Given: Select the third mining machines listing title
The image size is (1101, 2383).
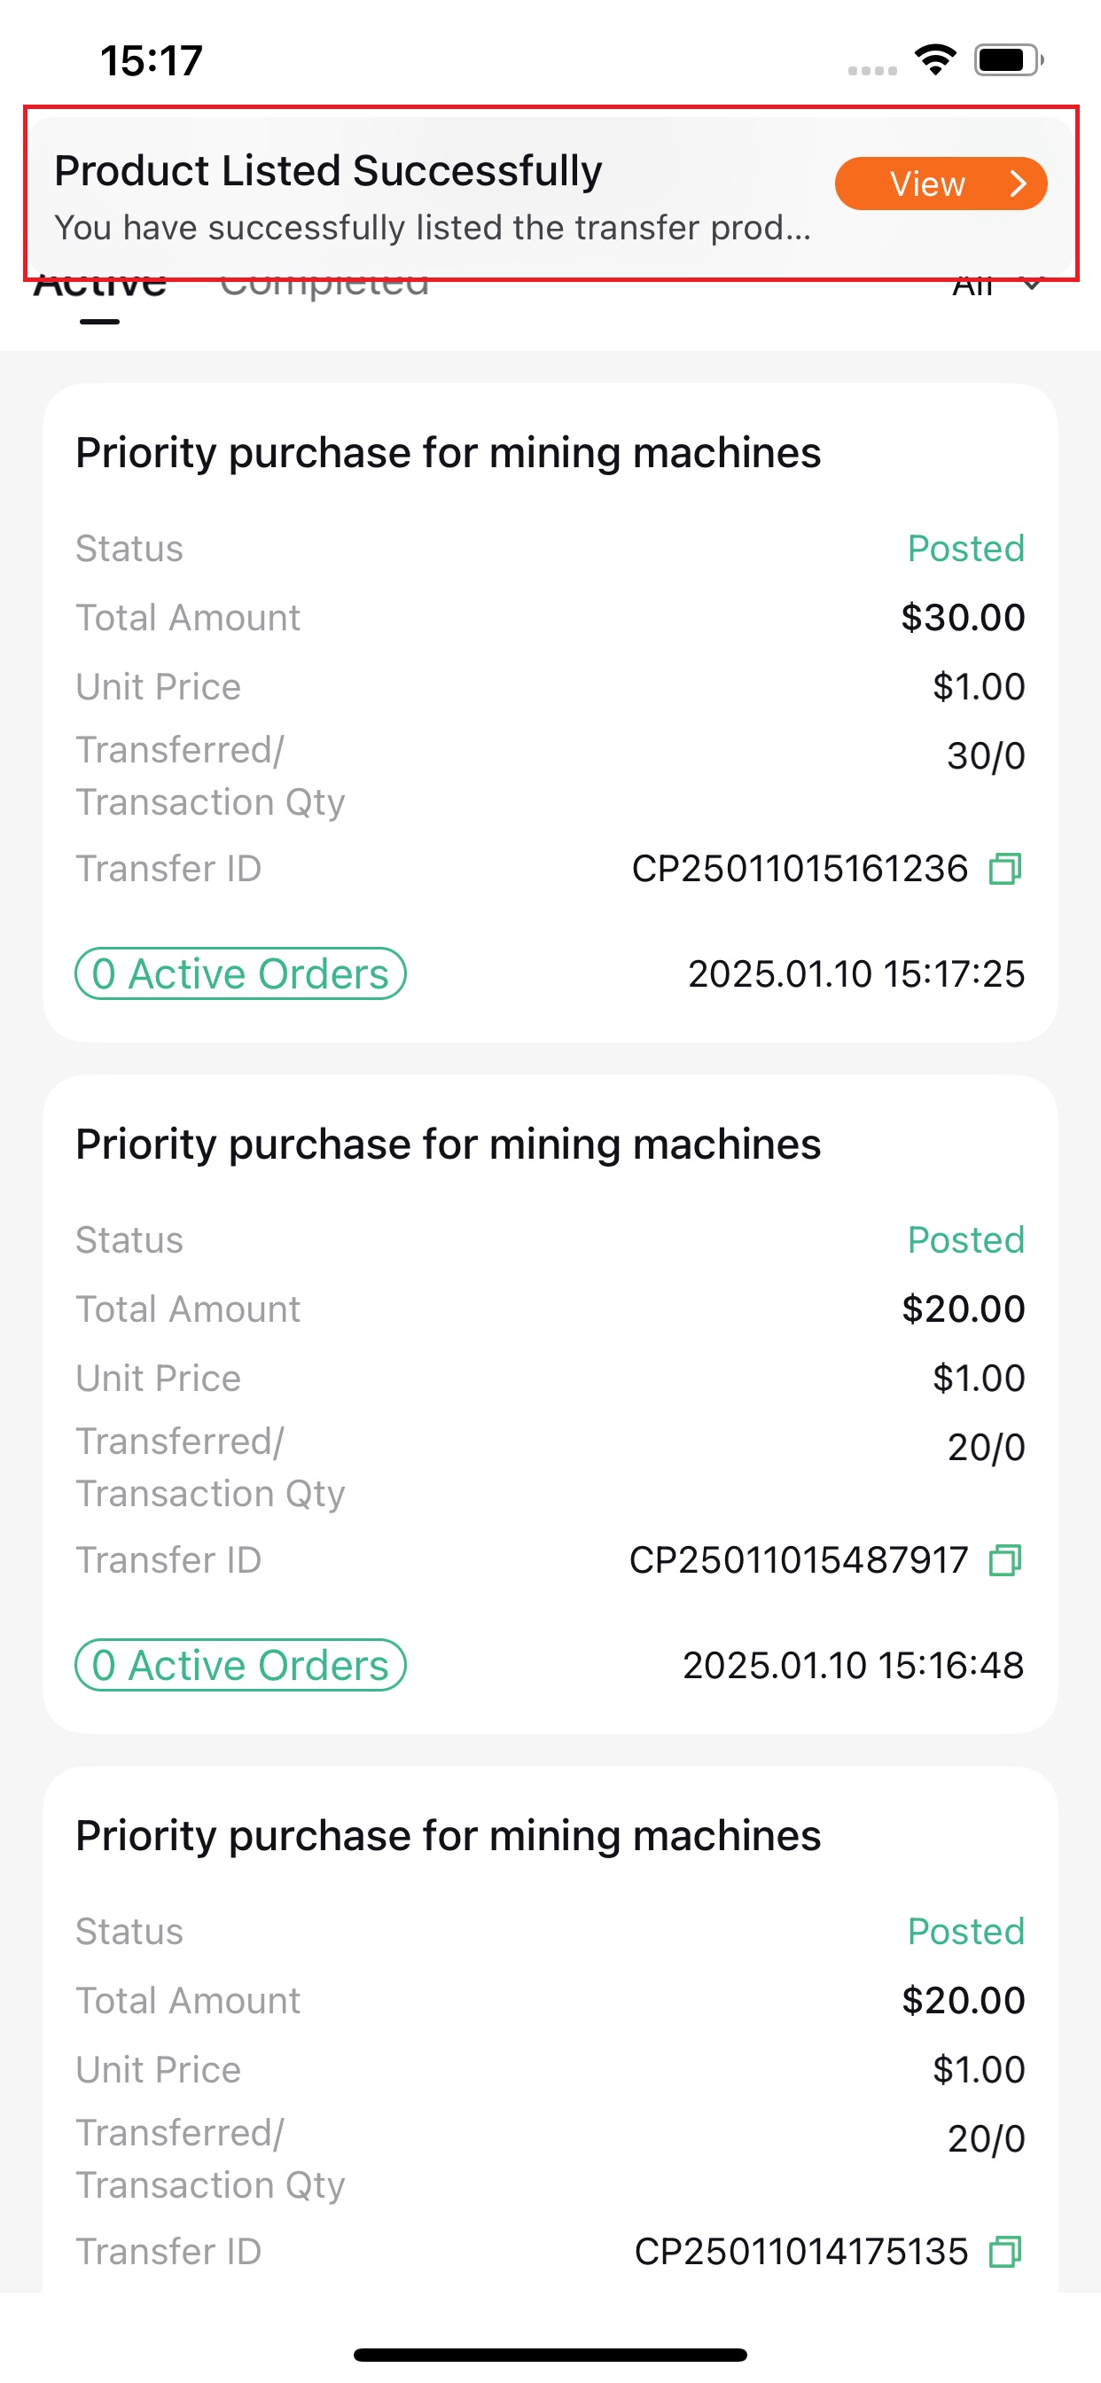Looking at the screenshot, I should point(448,1836).
